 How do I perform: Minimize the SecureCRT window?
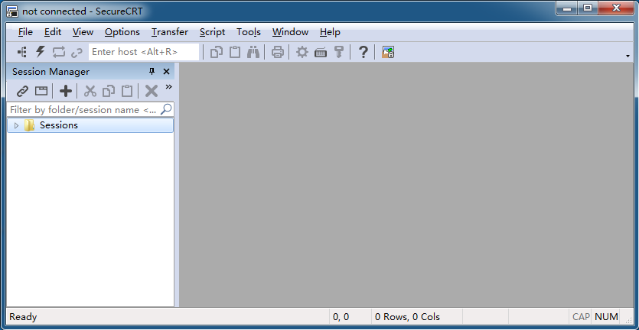(x=569, y=8)
